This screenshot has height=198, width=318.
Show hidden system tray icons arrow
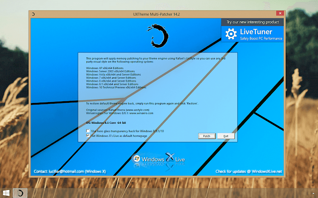pyautogui.click(x=313, y=193)
